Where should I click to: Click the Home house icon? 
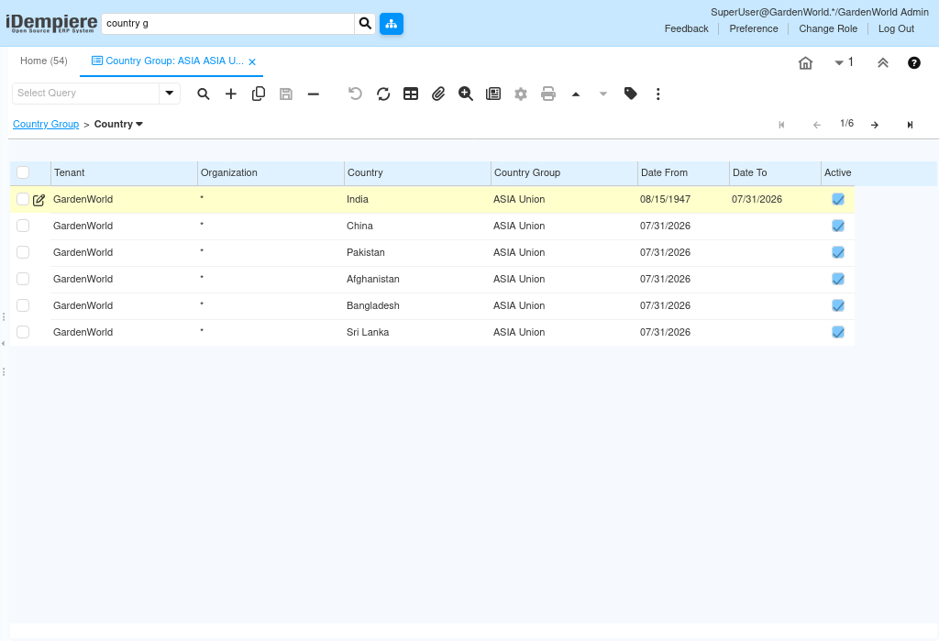(805, 63)
